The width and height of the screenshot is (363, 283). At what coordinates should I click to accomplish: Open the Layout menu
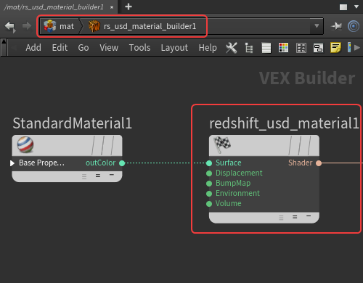(174, 48)
